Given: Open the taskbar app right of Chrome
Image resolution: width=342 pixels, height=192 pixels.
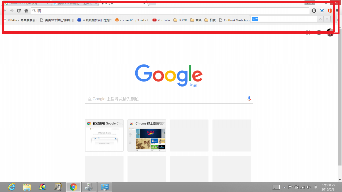Looking at the screenshot, I should 89,187.
